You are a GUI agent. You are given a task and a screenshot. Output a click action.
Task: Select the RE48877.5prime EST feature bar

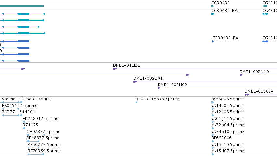[x=33, y=141]
